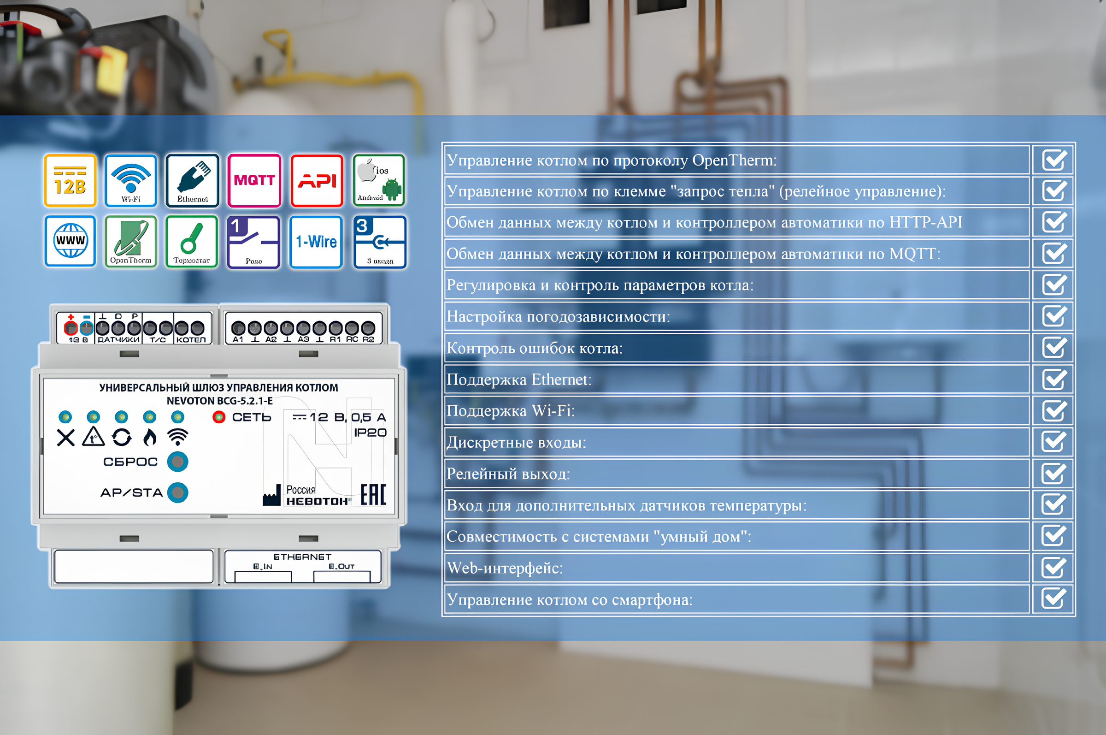Click the Wi-Fi symbol on device panel
Image resolution: width=1106 pixels, height=735 pixels.
click(178, 437)
